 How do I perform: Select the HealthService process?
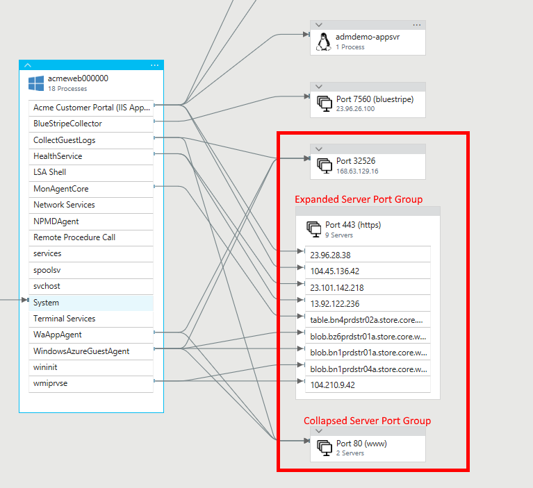click(x=91, y=156)
